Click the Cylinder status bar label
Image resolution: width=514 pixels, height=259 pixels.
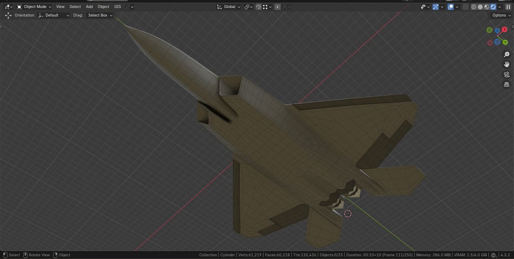pyautogui.click(x=227, y=255)
